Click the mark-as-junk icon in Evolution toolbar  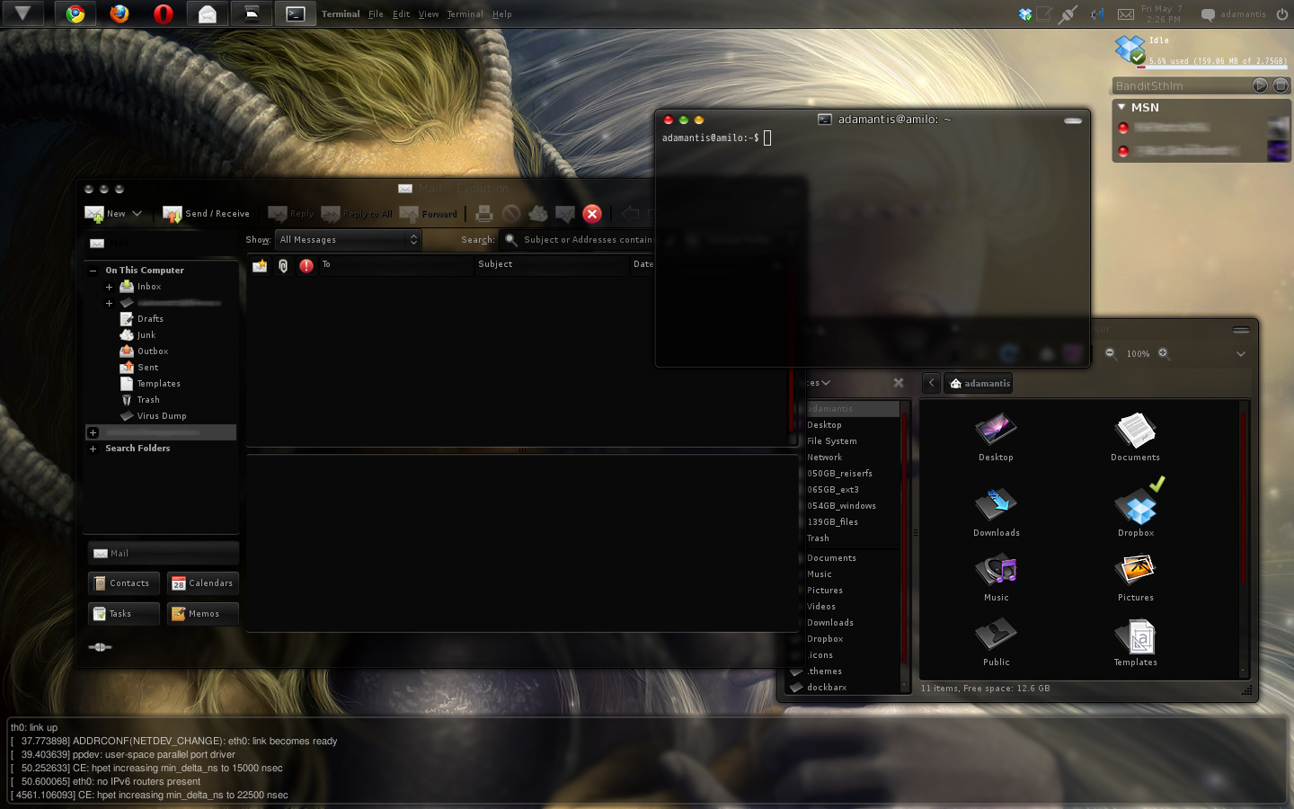538,214
